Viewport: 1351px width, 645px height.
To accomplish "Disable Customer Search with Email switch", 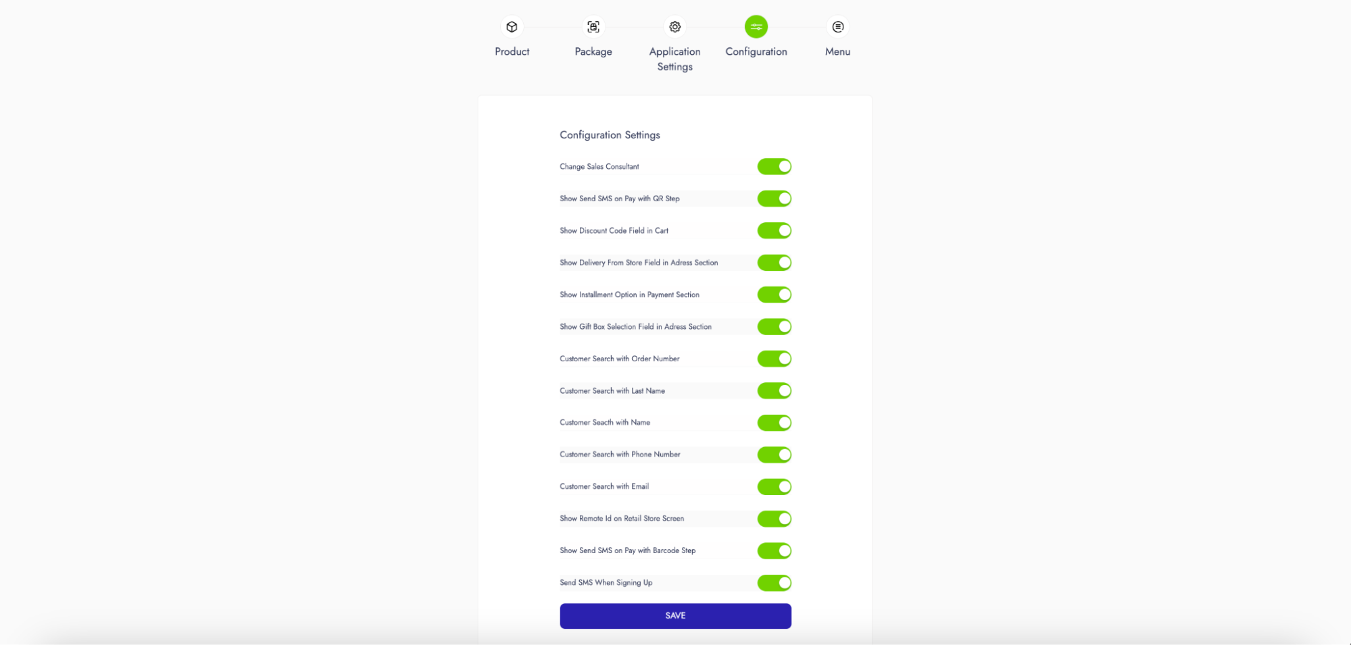I will 774,486.
